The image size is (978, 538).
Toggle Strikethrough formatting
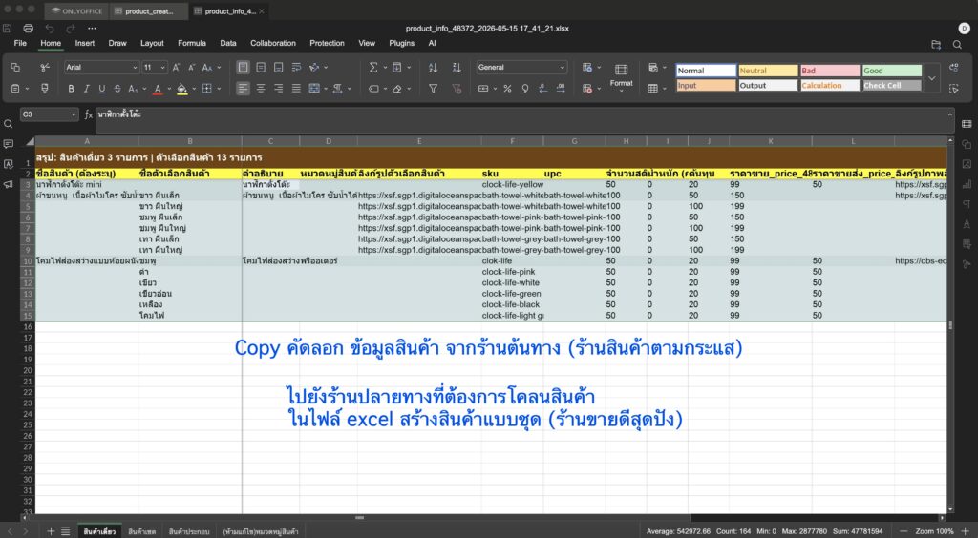pyautogui.click(x=117, y=89)
